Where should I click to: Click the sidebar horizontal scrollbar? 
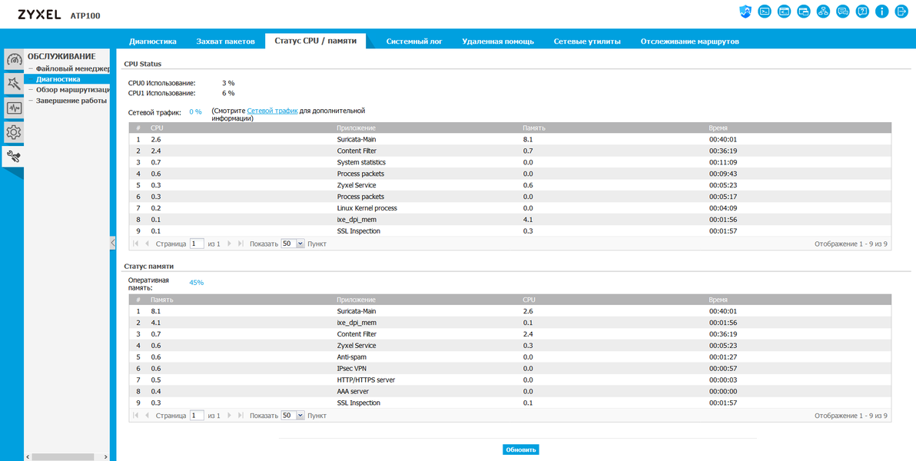coord(62,456)
